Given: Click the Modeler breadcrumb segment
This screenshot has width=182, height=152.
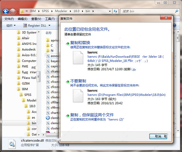Looking at the screenshot, I should [61, 11].
